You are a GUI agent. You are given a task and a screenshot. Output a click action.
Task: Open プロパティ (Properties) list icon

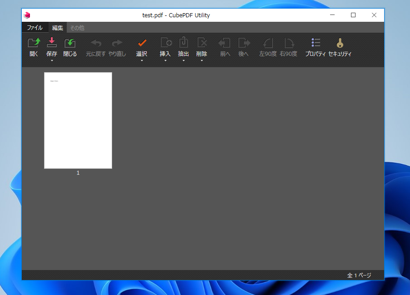(316, 43)
